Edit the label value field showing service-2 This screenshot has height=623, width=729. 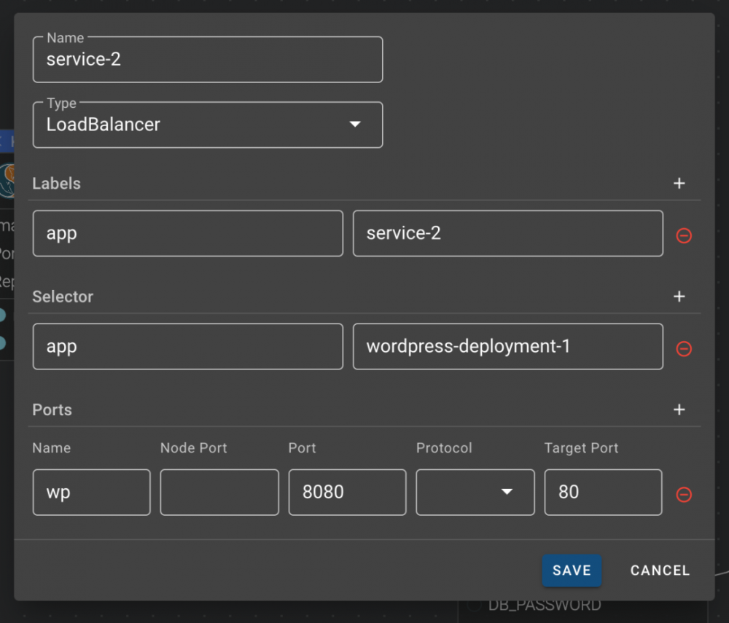507,233
